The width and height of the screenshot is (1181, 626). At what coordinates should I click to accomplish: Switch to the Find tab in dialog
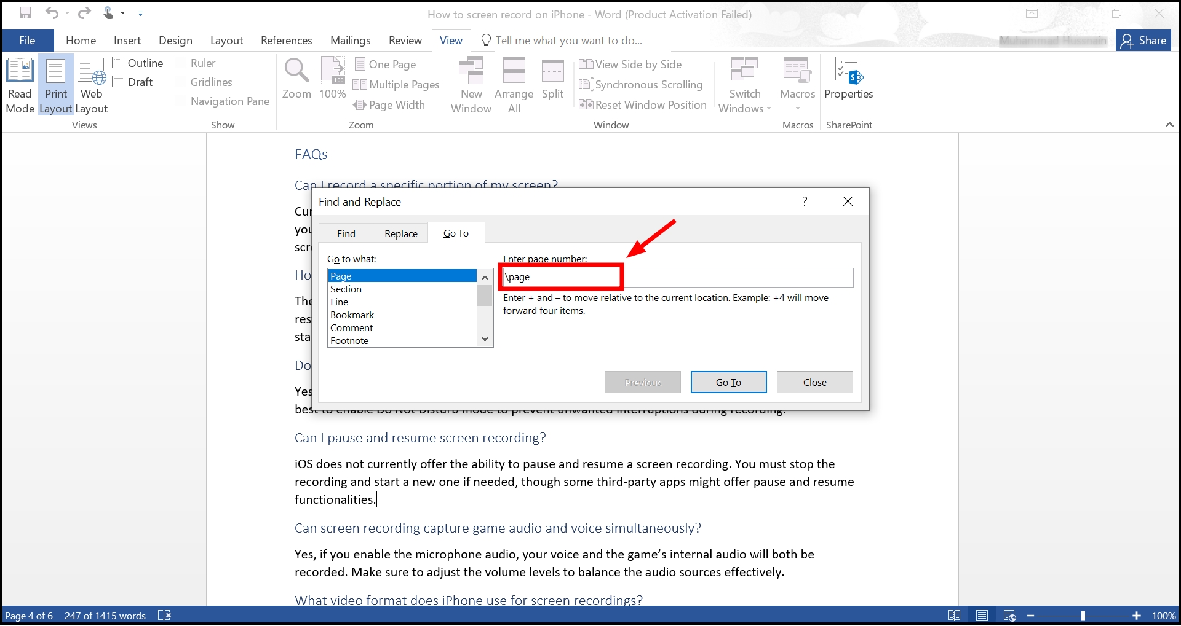coord(346,233)
